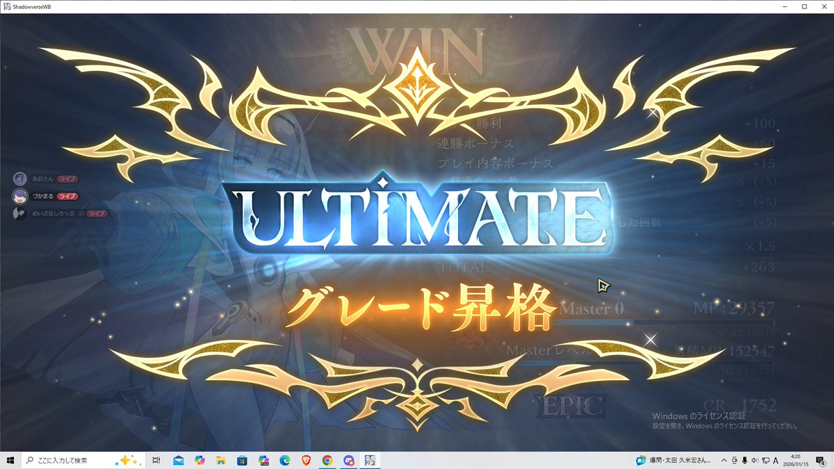Open File Explorer from the taskbar
Screen dimensions: 834x469
[x=220, y=461]
